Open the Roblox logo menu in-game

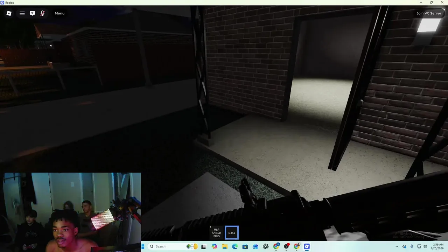tap(9, 13)
